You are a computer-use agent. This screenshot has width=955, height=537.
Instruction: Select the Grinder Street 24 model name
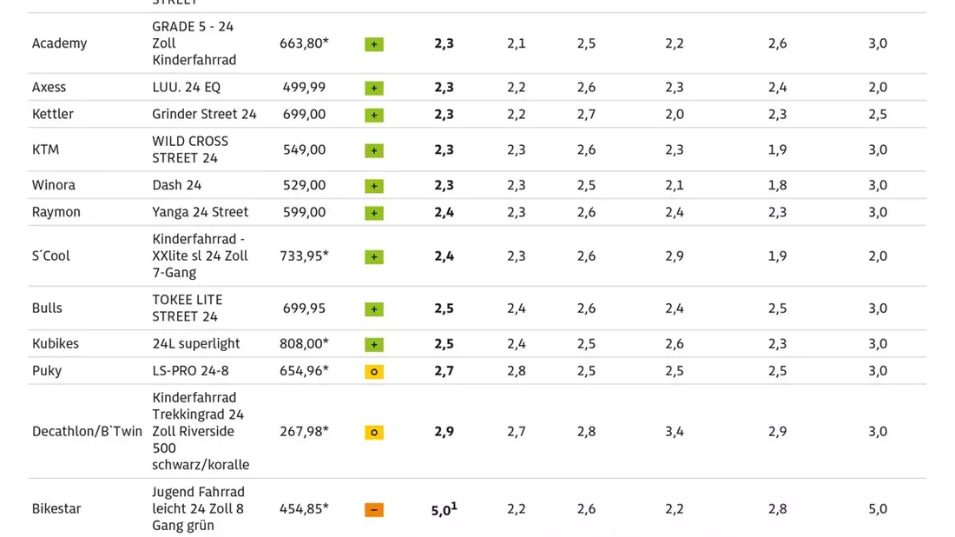(204, 114)
